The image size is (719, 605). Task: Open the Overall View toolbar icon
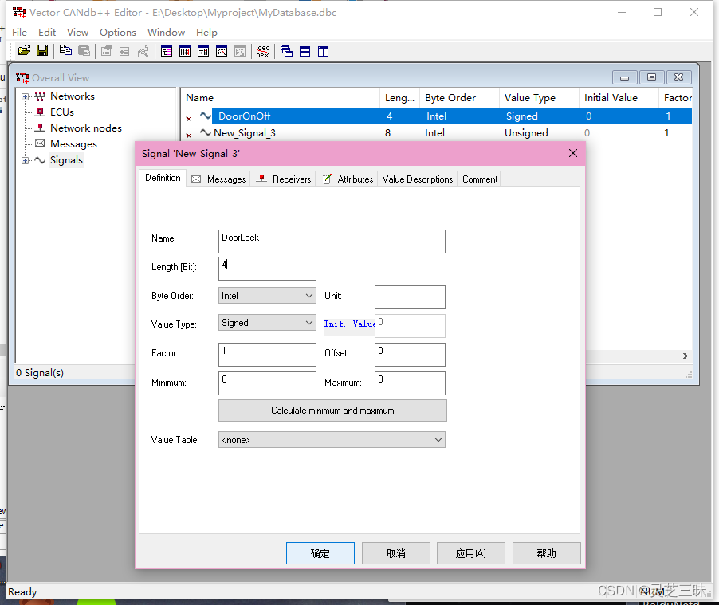coord(167,51)
